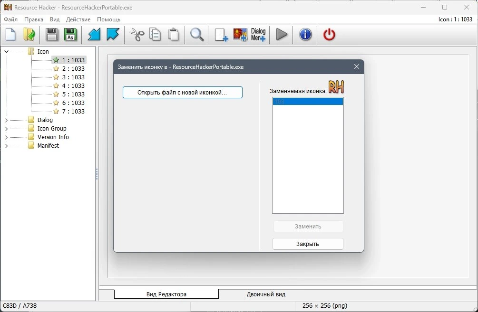Open search with the magnifier icon
478x312 pixels.
click(x=197, y=34)
